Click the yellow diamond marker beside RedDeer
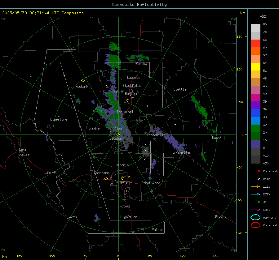Viewport: 279px width, 260px height. [x=127, y=100]
